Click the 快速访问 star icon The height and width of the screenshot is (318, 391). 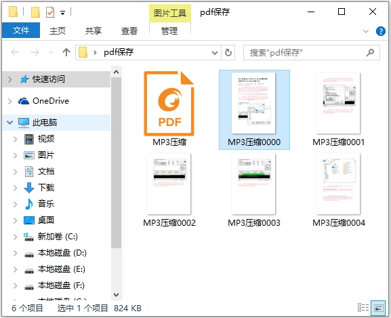click(24, 79)
